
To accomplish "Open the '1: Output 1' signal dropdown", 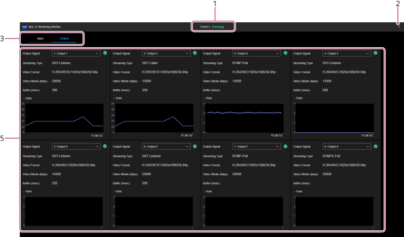I will [x=76, y=53].
